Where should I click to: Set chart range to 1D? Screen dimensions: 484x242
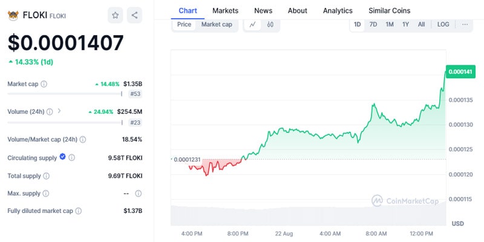pyautogui.click(x=357, y=24)
